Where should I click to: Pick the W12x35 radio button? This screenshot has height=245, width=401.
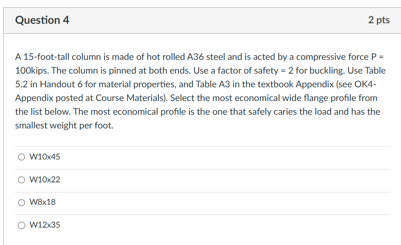coord(21,225)
